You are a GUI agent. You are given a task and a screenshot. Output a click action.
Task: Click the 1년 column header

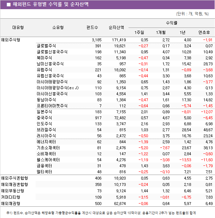tap(183, 32)
